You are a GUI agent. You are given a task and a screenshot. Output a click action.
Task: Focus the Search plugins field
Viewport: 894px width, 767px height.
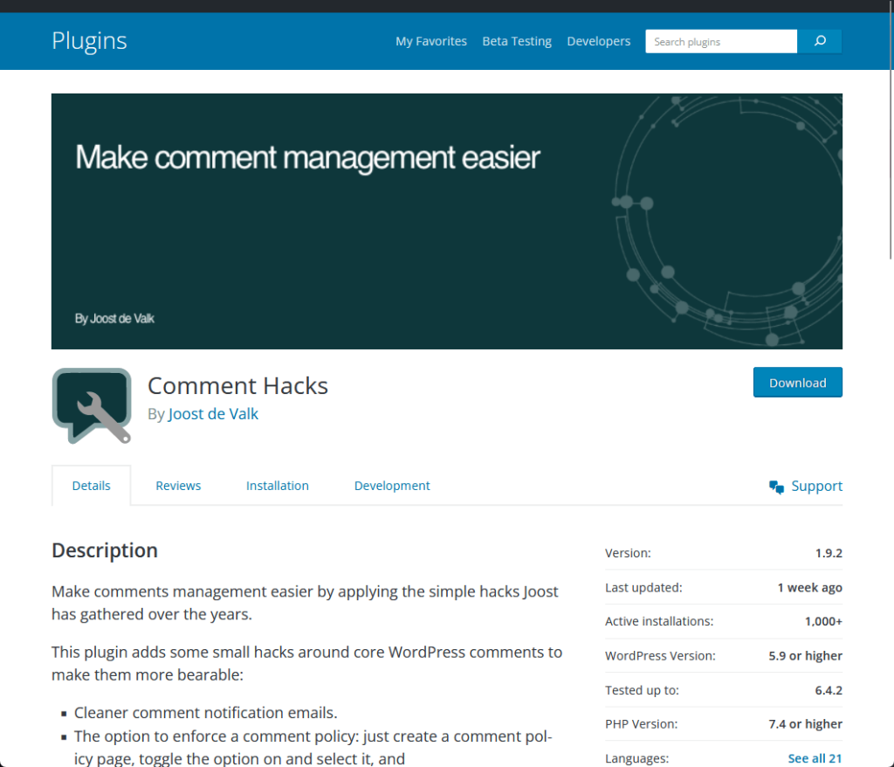click(x=720, y=41)
